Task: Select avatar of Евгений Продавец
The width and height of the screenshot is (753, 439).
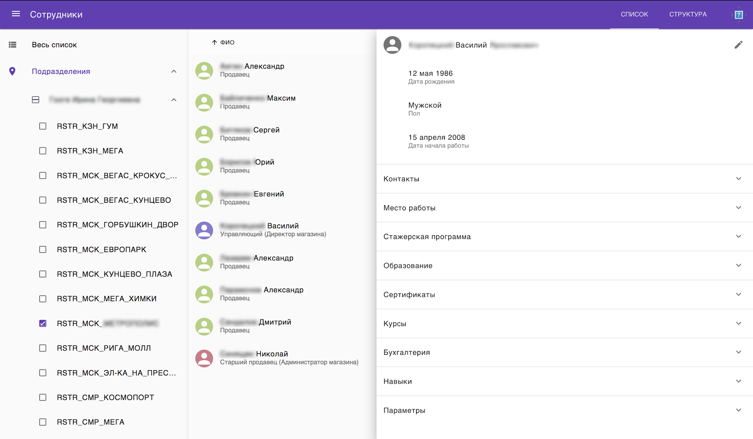Action: point(204,199)
